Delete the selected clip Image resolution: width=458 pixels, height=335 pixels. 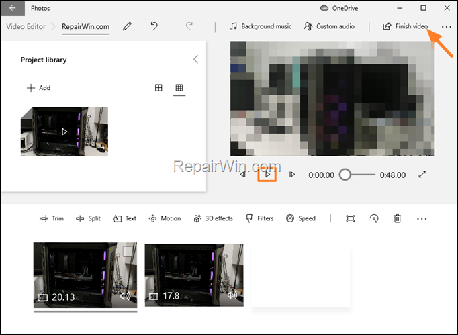point(398,218)
